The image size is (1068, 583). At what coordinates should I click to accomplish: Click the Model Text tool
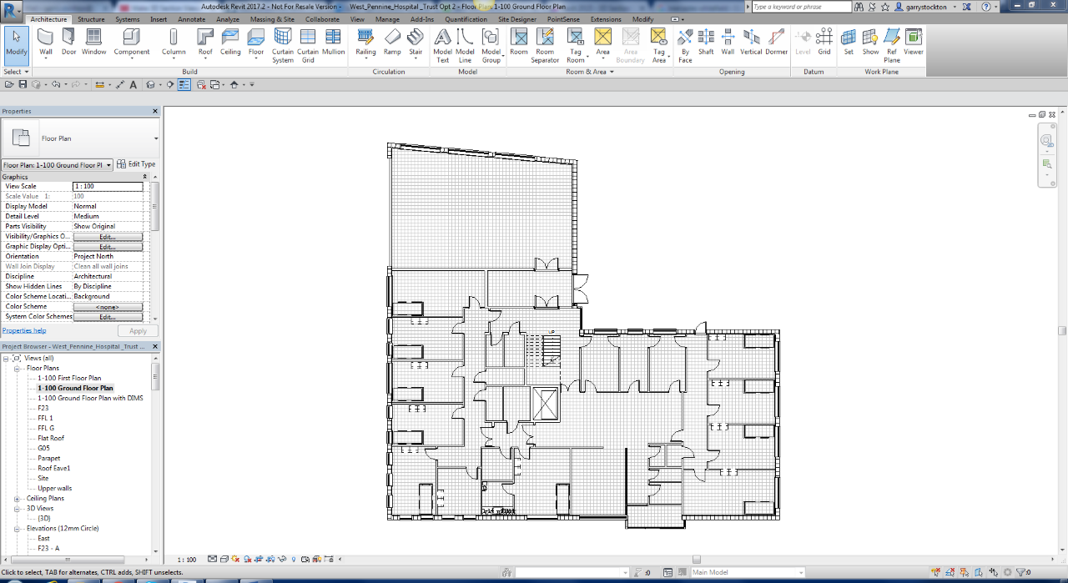coord(442,45)
